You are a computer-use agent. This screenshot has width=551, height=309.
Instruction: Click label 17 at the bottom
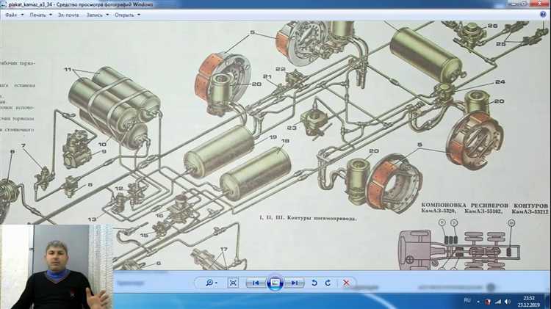pyautogui.click(x=223, y=250)
